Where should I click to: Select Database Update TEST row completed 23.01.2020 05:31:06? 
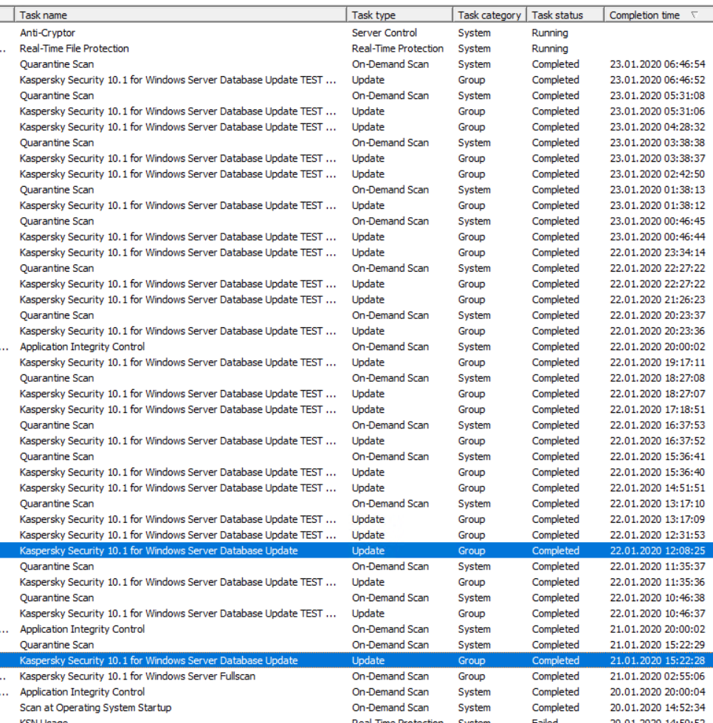click(x=356, y=111)
